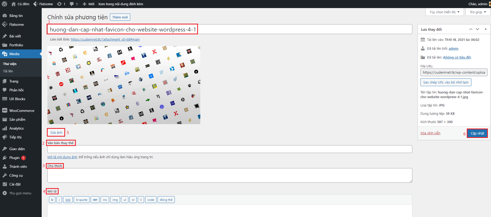Open Bảng tin dashboard menu

21,16
